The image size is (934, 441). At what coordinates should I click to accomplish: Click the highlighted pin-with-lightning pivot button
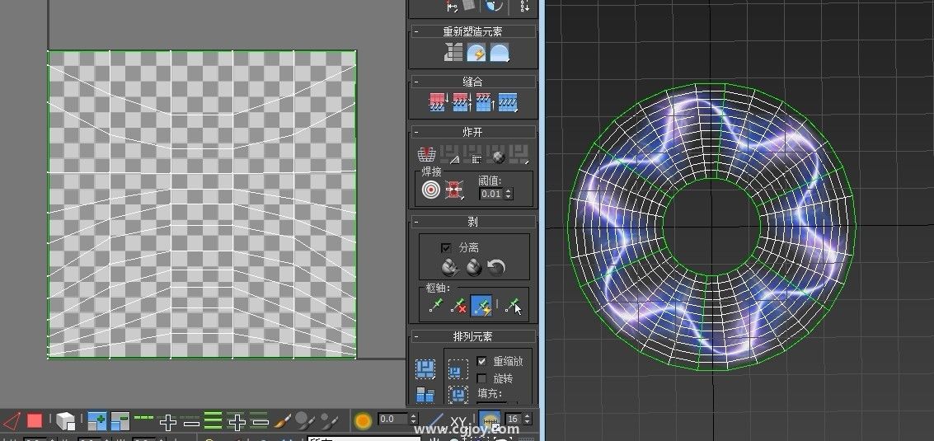pos(481,307)
